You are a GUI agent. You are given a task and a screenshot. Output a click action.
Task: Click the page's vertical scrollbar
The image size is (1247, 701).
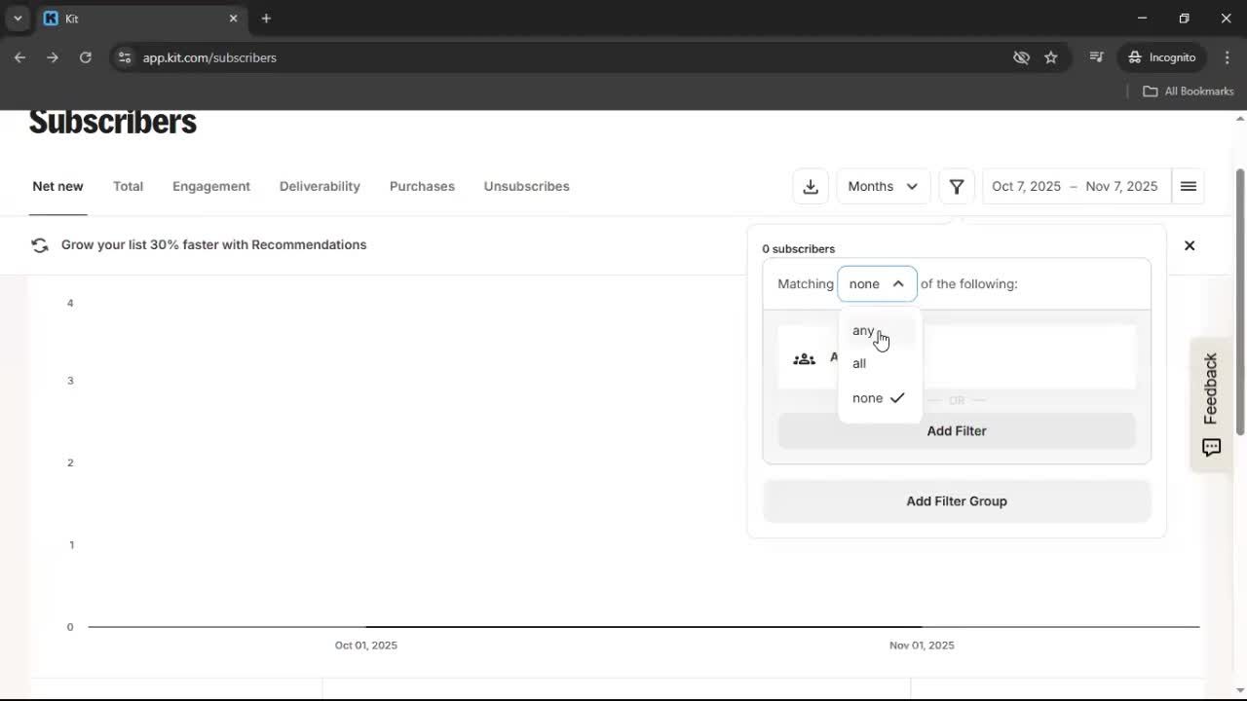[x=1239, y=302]
